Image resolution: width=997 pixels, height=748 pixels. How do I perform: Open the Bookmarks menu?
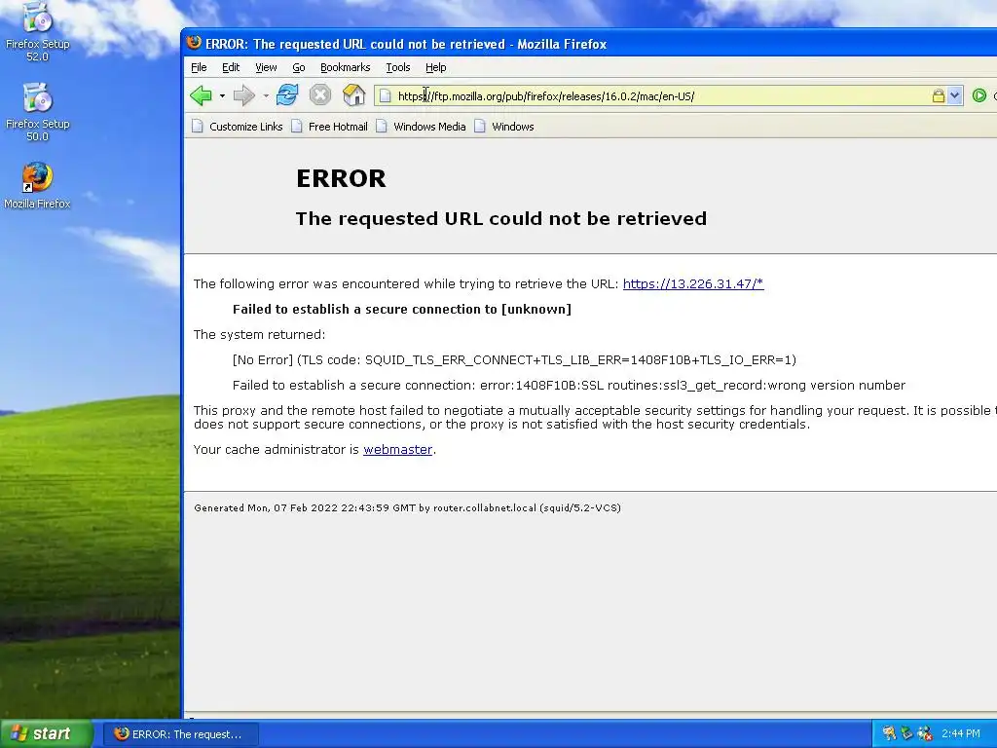coord(346,67)
